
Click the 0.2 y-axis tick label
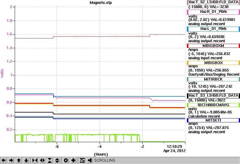coord(10,130)
